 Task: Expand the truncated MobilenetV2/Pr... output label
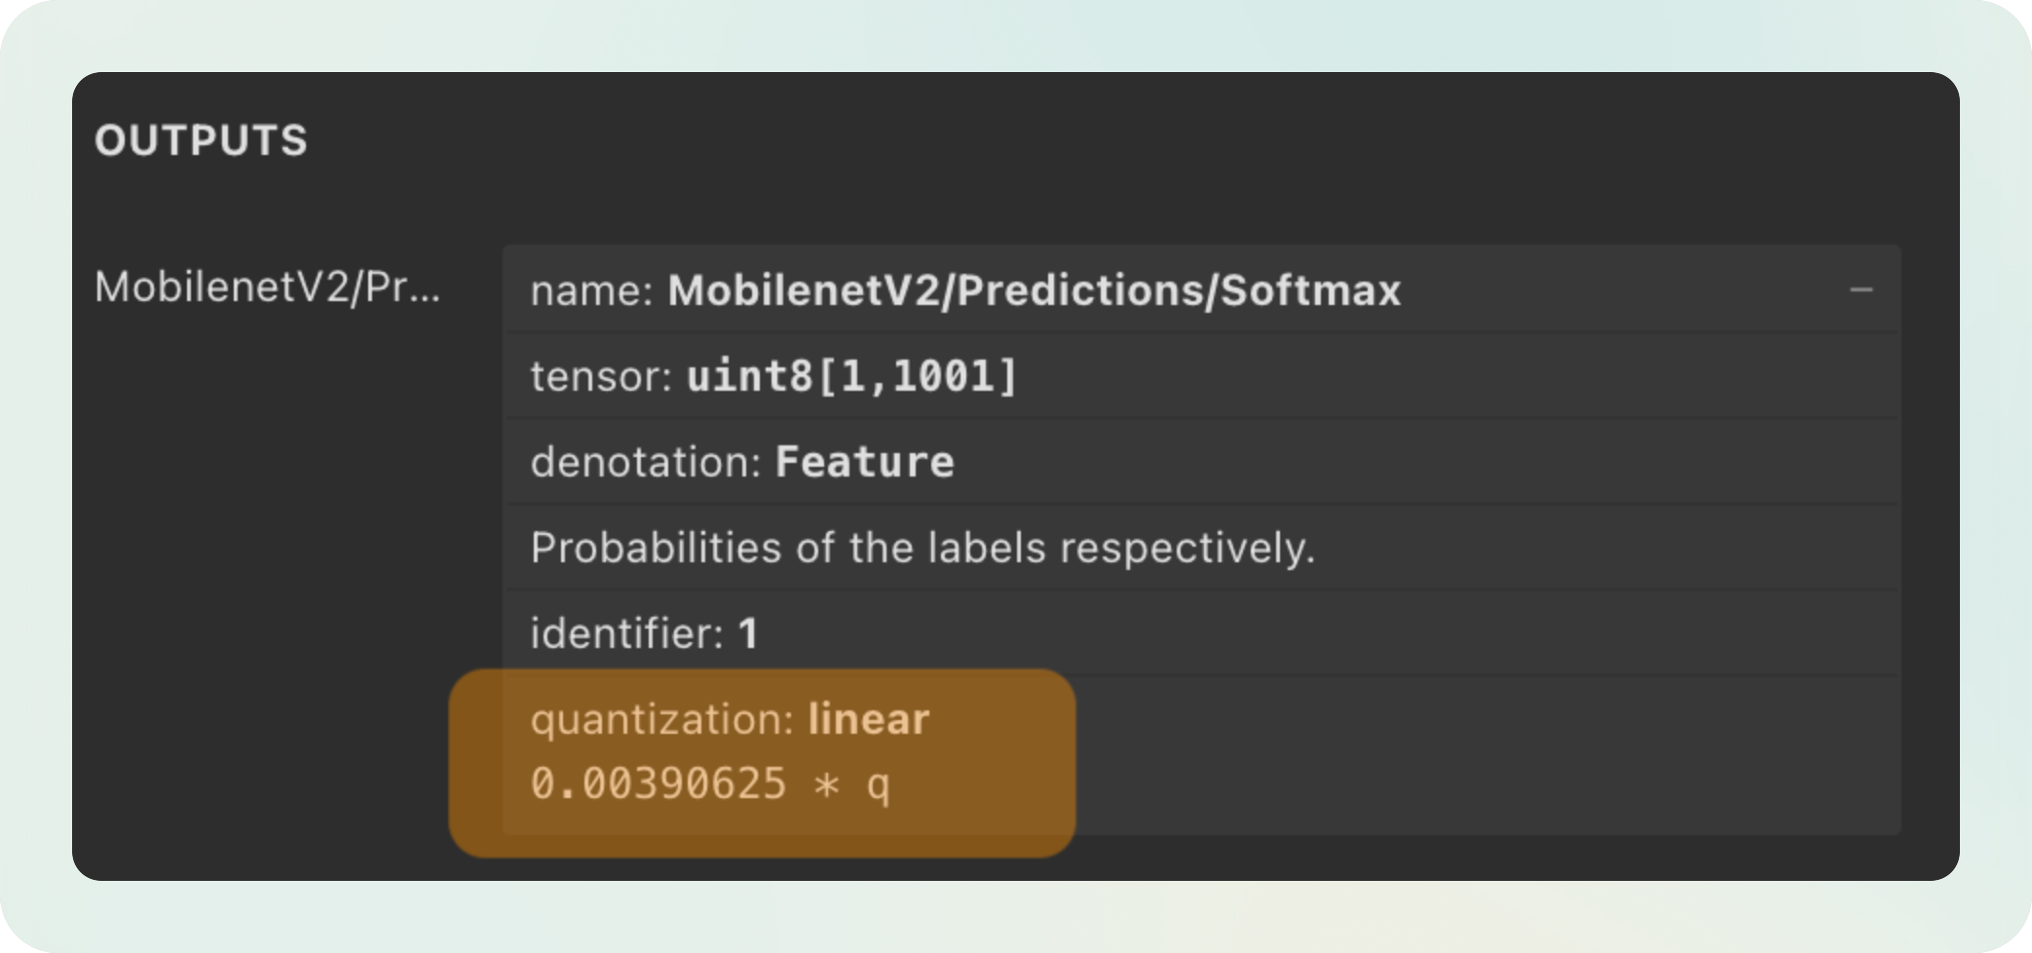pos(270,289)
